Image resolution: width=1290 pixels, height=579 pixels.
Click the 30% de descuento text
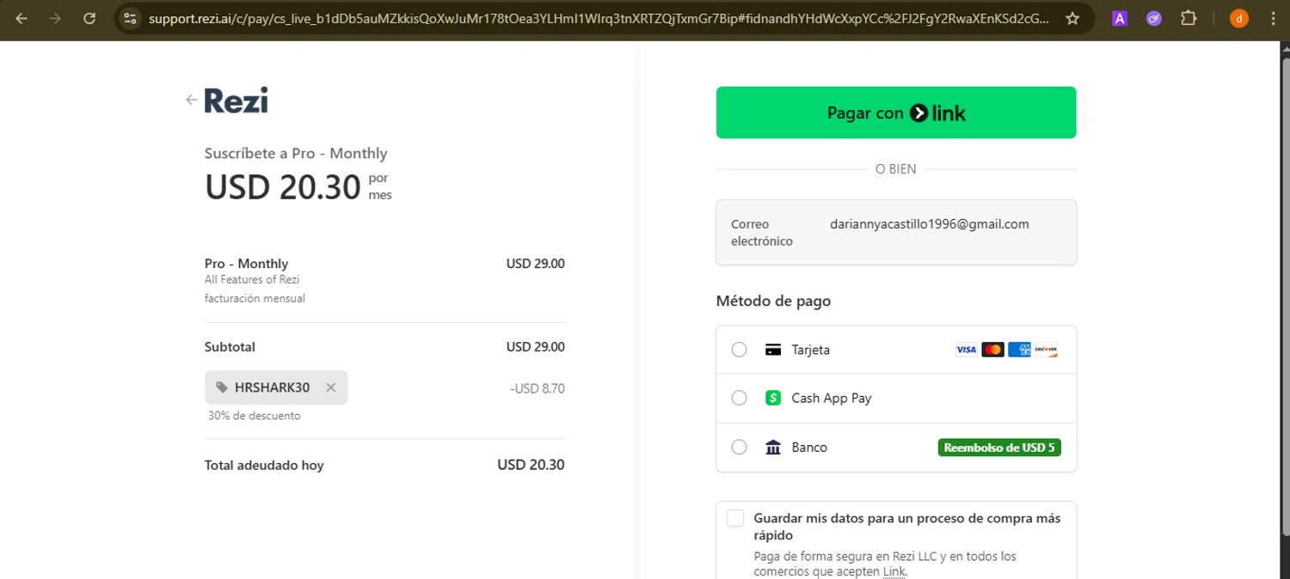255,416
